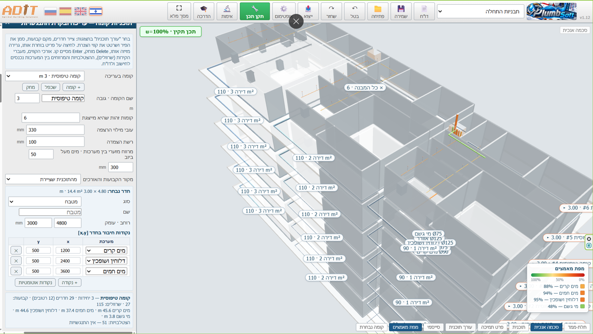Add connection point with '+ נקודה'
Image resolution: width=593 pixels, height=334 pixels.
pyautogui.click(x=70, y=283)
